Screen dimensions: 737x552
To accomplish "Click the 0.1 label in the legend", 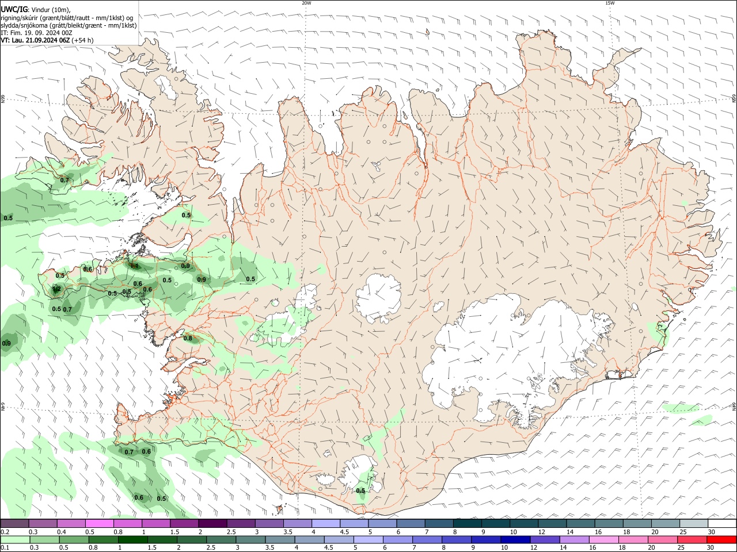I will click(x=5, y=548).
